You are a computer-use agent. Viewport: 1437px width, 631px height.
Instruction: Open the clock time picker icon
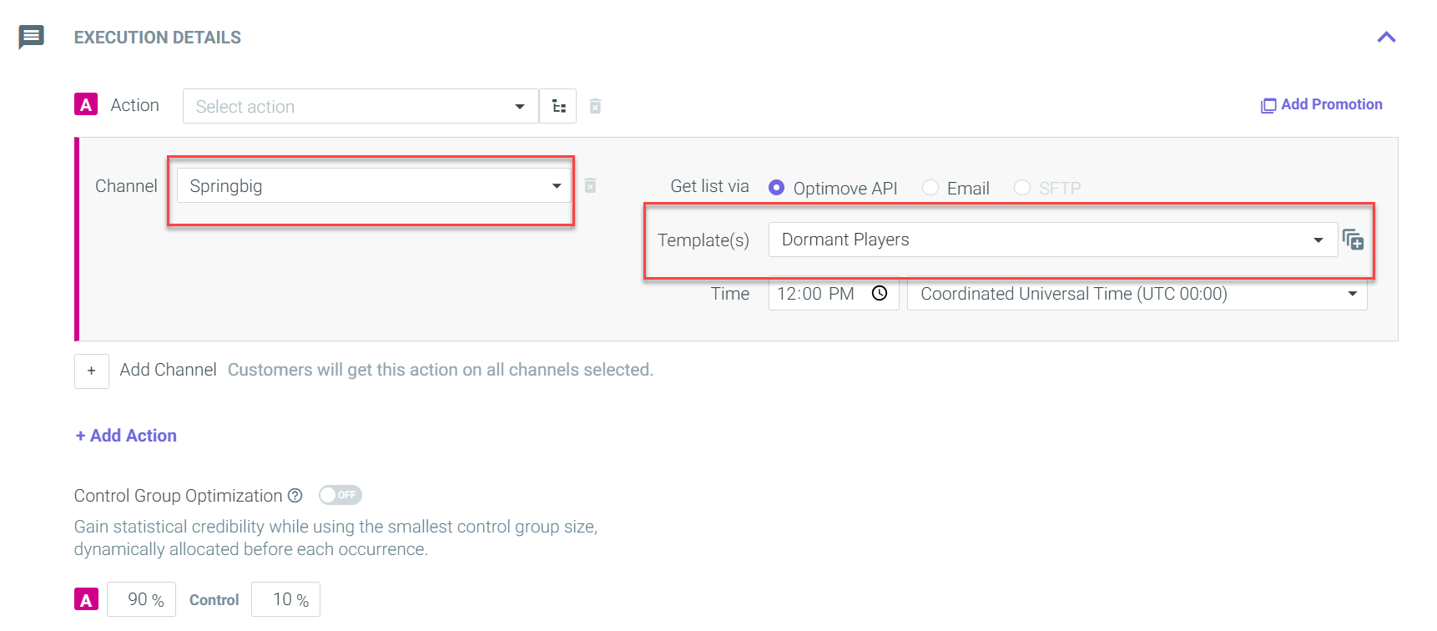click(880, 293)
